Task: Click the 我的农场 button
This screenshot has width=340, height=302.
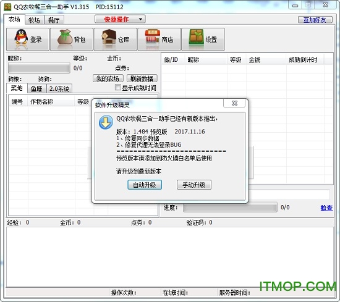Action: coord(108,78)
